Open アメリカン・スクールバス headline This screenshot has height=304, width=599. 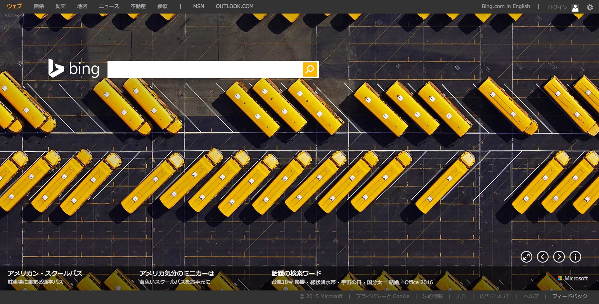tap(45, 273)
